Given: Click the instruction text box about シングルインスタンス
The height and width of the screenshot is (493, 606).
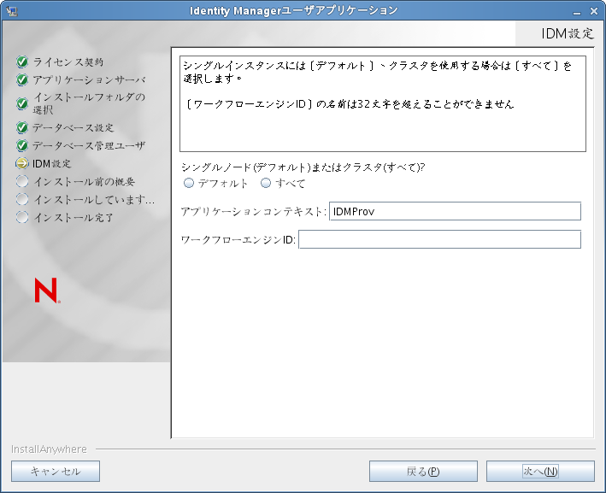Looking at the screenshot, I should pyautogui.click(x=383, y=103).
